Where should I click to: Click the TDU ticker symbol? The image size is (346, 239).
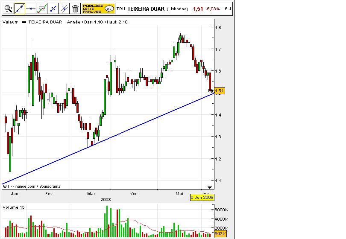[121, 9]
